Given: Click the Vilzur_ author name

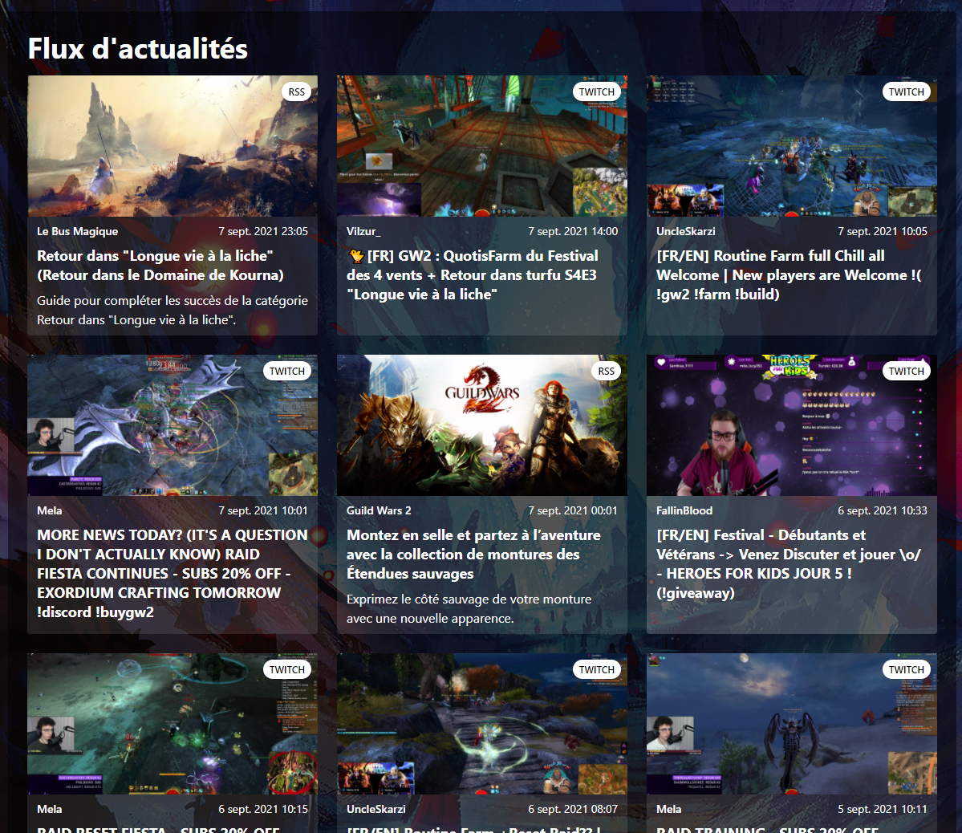Looking at the screenshot, I should (363, 232).
